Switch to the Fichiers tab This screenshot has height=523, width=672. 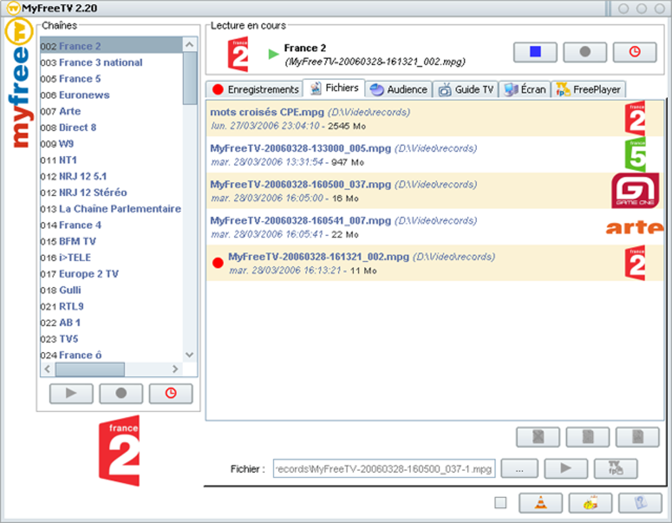click(x=334, y=88)
